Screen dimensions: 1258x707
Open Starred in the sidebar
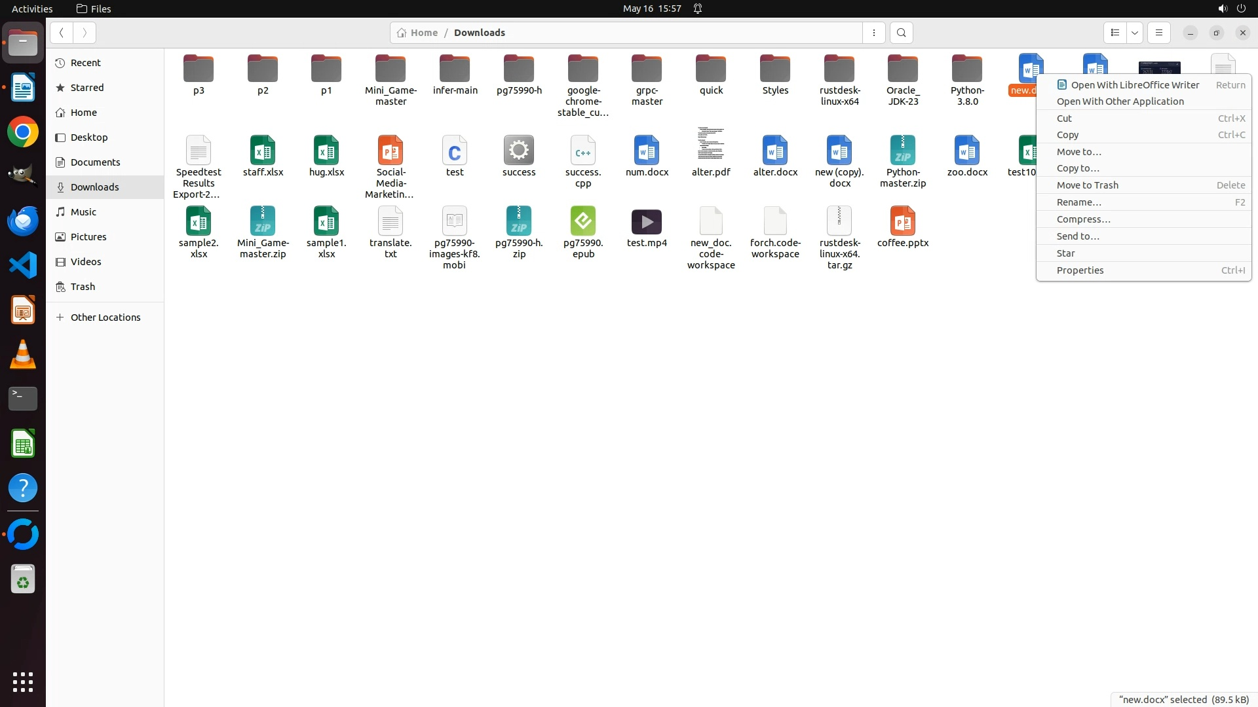point(87,88)
